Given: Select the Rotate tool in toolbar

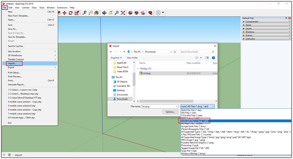Looking at the screenshot, I should click(71, 13).
